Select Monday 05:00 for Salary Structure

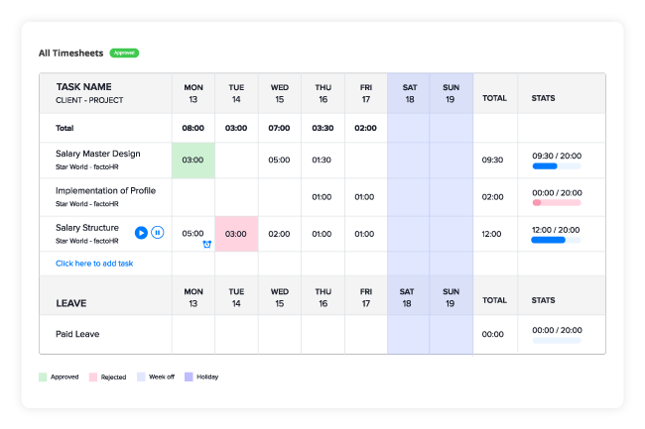click(x=193, y=234)
